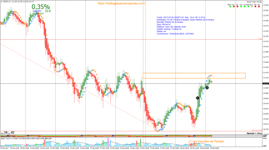Click the D1 timeframe indicator box
The image size is (269, 150).
237,6
